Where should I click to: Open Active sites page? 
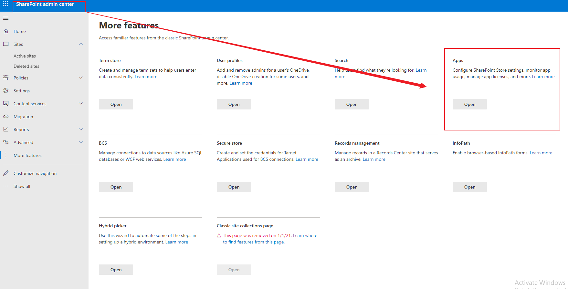(x=25, y=56)
